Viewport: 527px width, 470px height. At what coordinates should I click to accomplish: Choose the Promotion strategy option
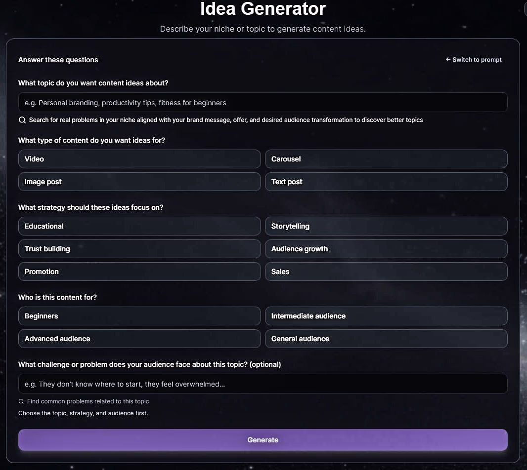139,272
